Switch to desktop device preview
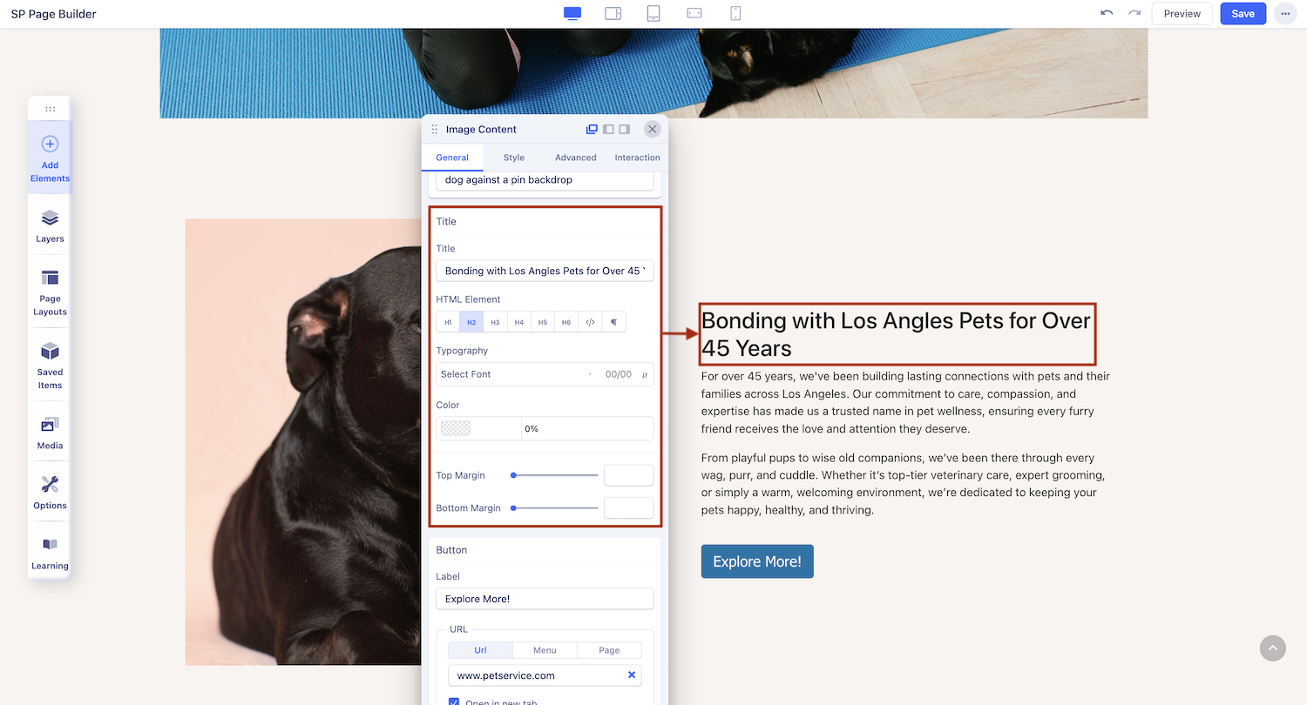The height and width of the screenshot is (705, 1307). click(x=572, y=13)
